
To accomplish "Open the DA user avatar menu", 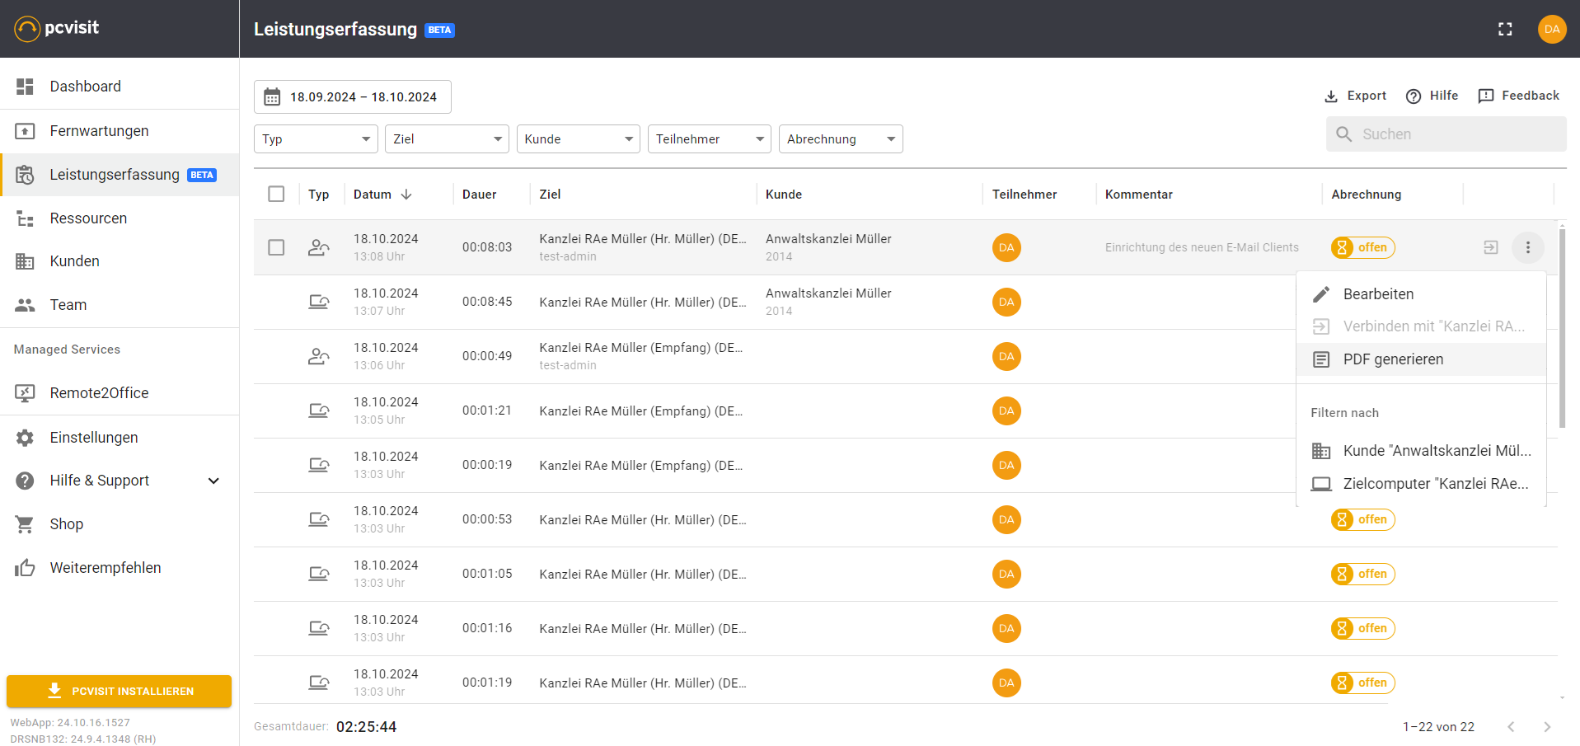I will tap(1551, 29).
